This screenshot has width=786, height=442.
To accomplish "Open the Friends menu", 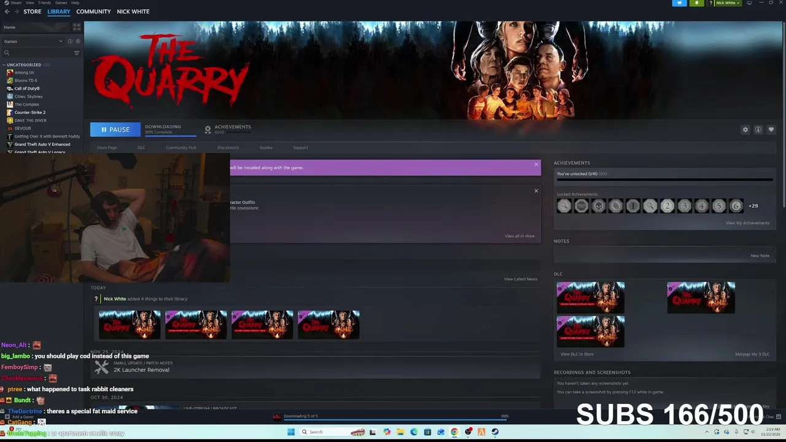I will (45, 3).
